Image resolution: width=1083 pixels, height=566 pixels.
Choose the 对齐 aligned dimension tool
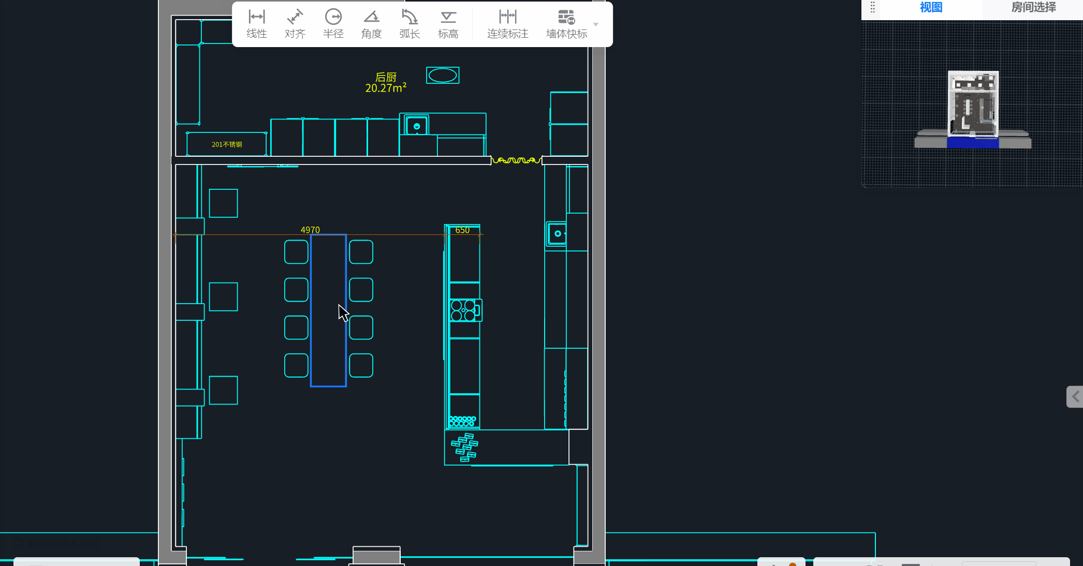[295, 24]
